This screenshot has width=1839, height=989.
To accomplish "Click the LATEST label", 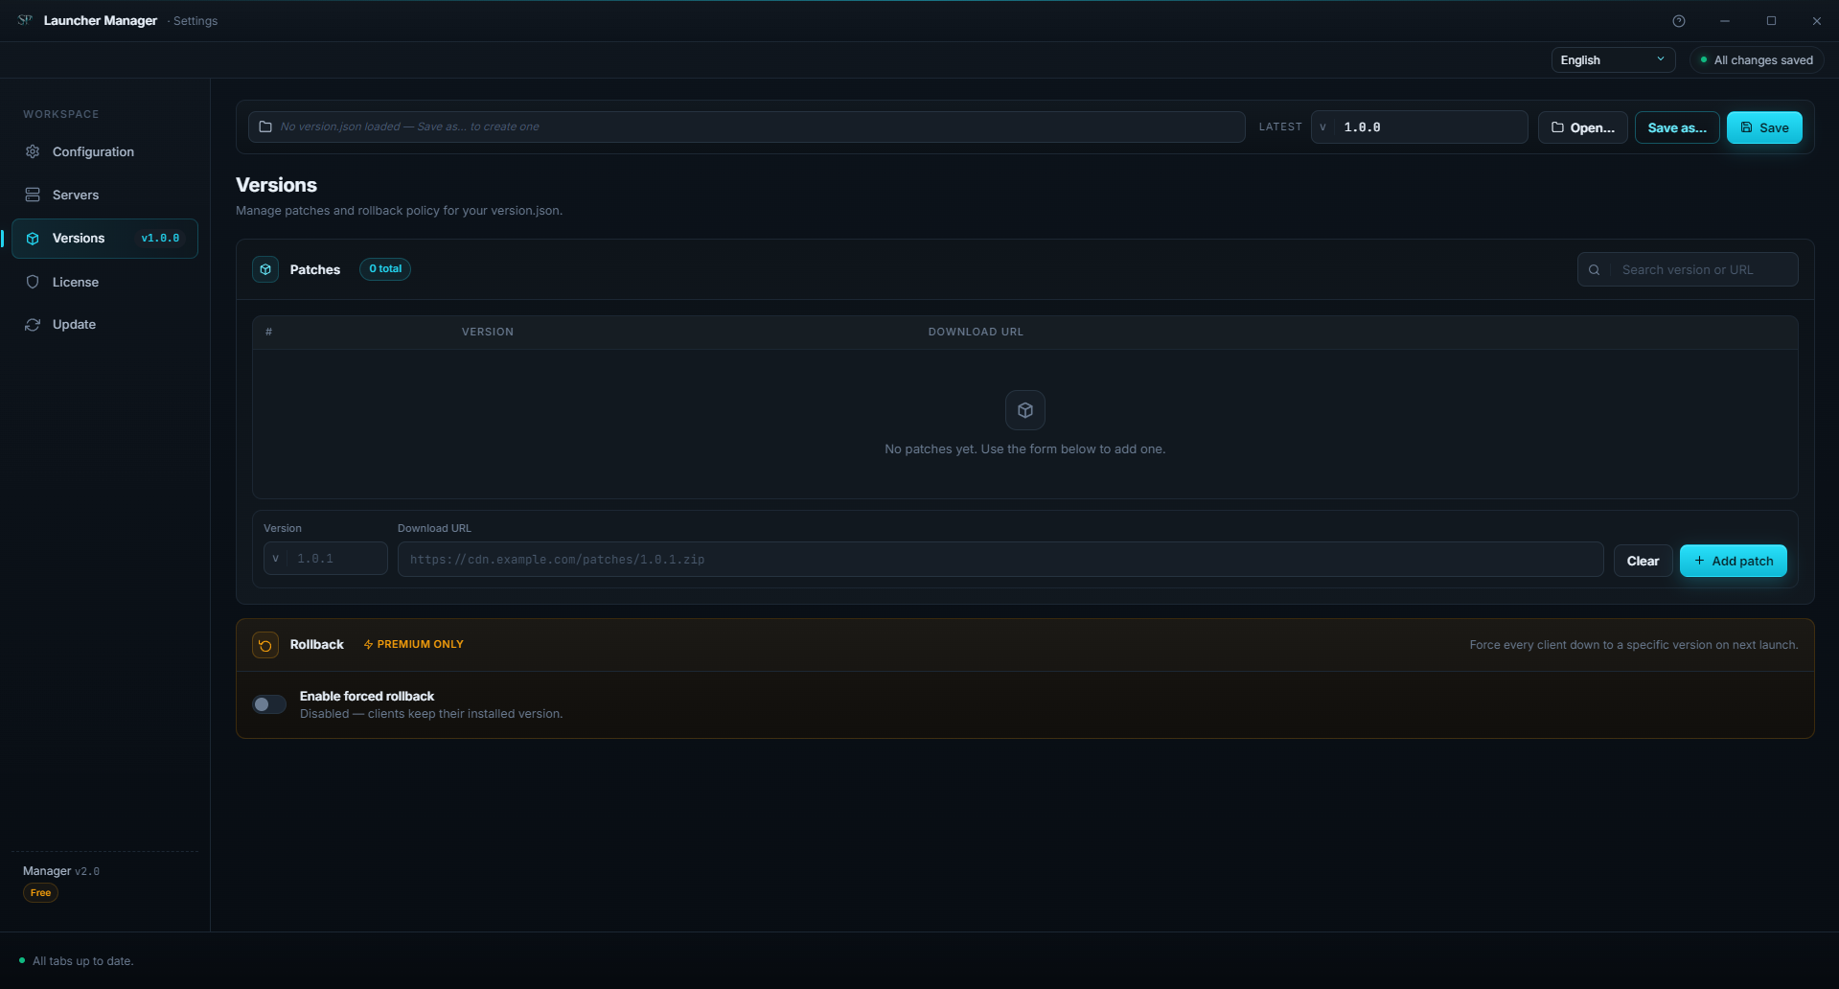I will [1280, 126].
